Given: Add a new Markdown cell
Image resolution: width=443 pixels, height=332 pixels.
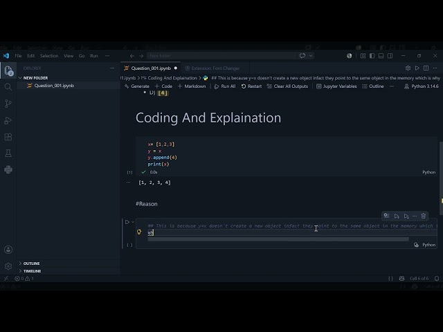Looking at the screenshot, I should point(192,86).
